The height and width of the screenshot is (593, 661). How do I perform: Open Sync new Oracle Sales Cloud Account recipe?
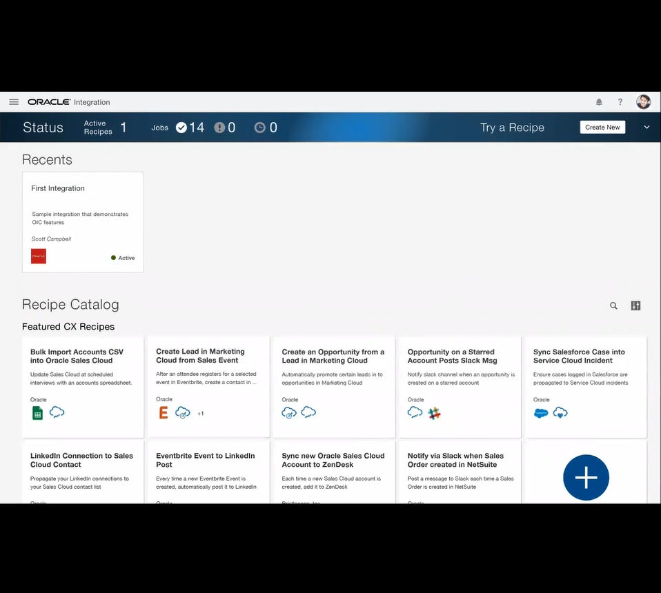click(334, 472)
